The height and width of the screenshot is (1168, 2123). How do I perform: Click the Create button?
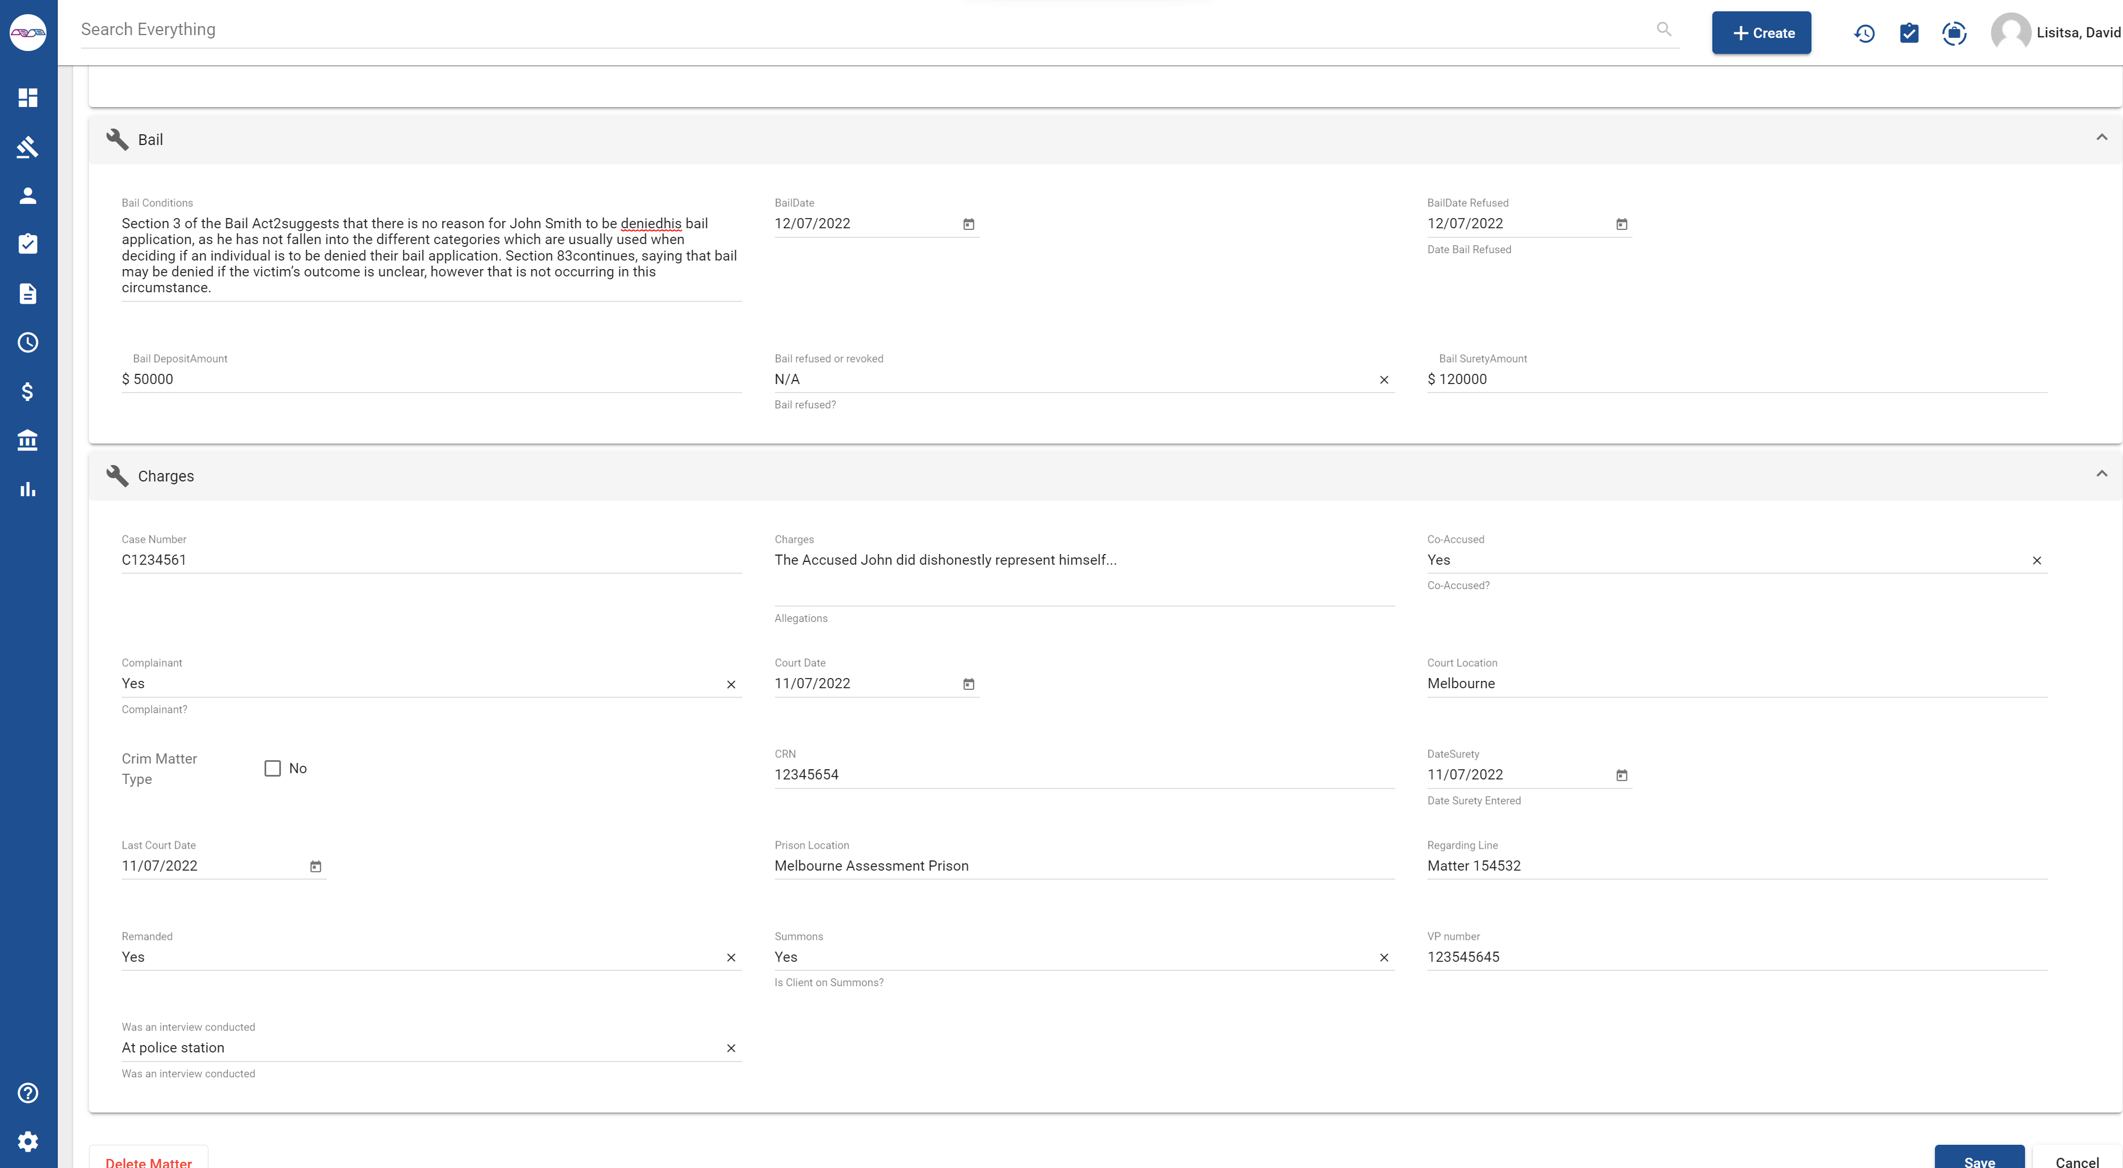pyautogui.click(x=1761, y=33)
